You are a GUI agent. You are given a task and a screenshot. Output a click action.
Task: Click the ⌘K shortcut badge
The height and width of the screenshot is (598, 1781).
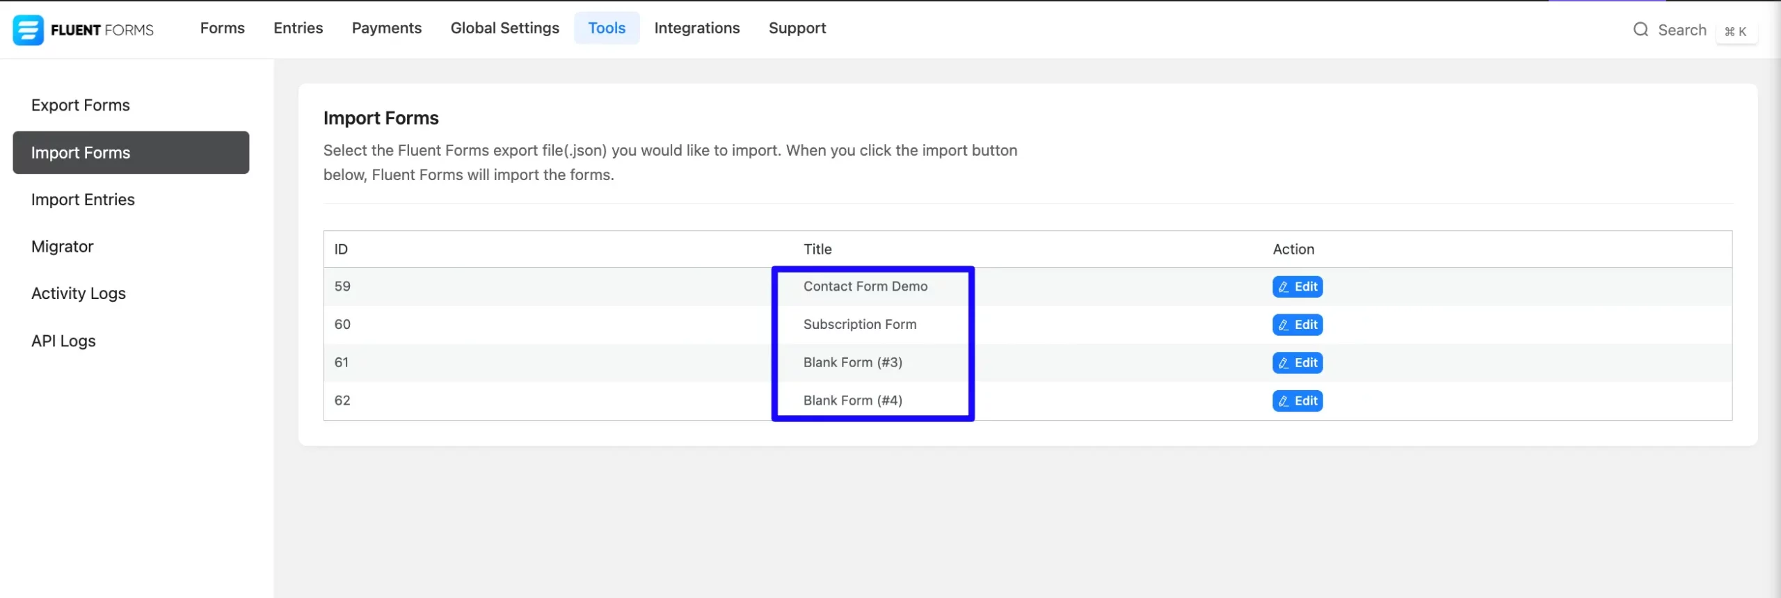point(1736,31)
